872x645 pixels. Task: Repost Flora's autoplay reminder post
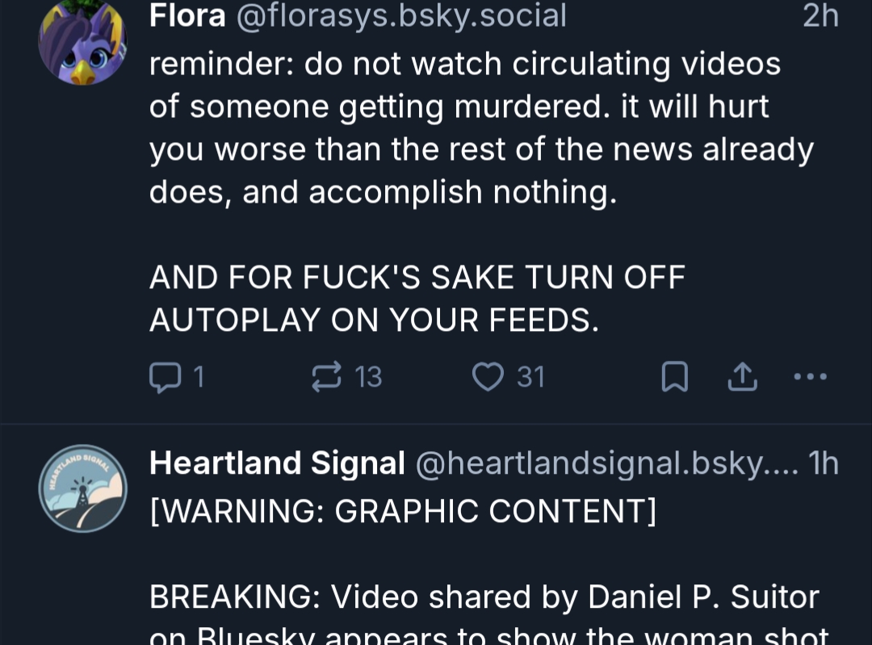click(327, 377)
